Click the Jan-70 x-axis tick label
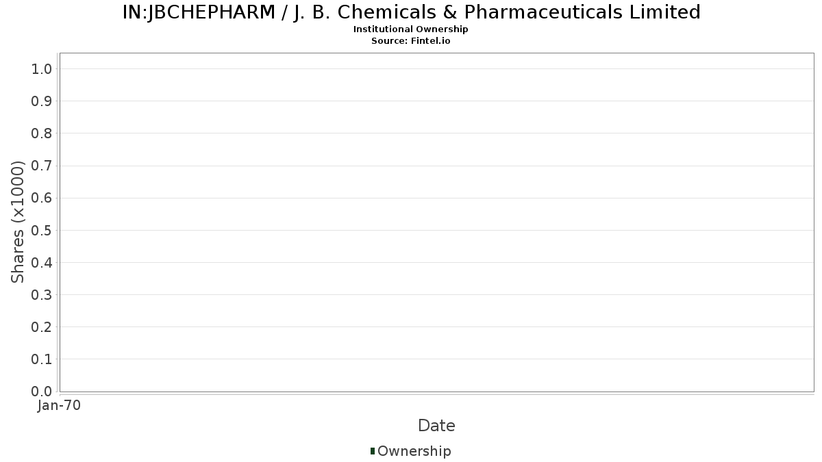 (60, 406)
